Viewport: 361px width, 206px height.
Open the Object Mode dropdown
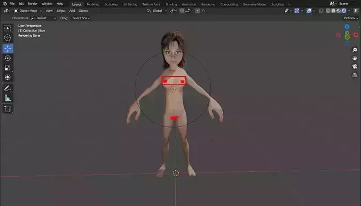tap(28, 11)
